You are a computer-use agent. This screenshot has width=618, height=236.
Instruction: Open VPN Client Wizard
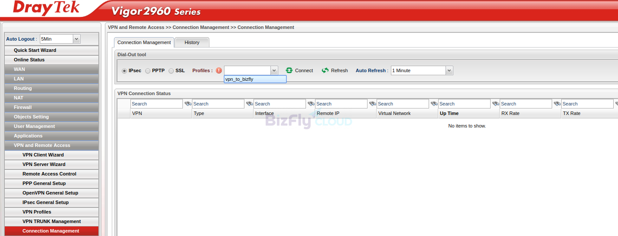click(x=52, y=155)
